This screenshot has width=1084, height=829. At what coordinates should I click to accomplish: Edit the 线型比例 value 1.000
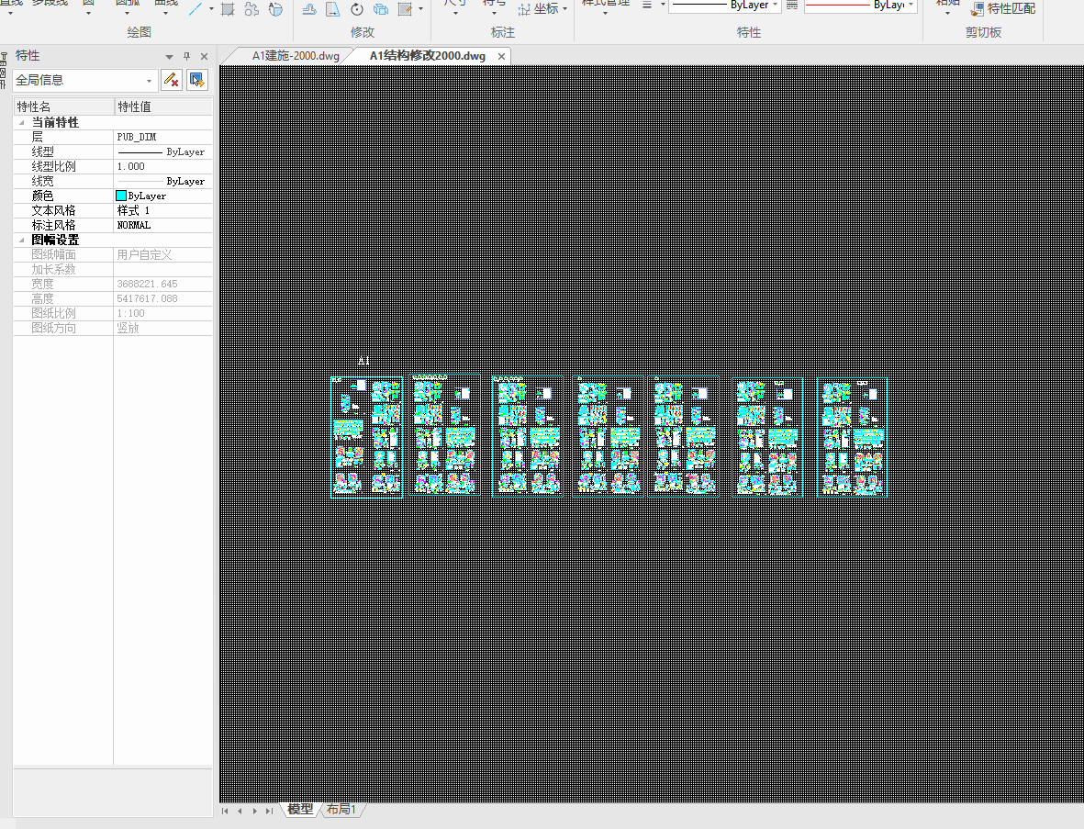point(163,167)
